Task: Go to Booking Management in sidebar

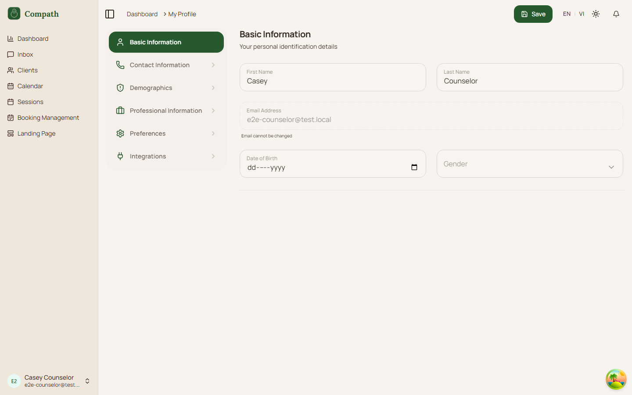Action: pyautogui.click(x=48, y=118)
